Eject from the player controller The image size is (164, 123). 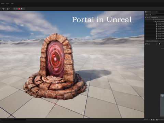tap(22, 9)
